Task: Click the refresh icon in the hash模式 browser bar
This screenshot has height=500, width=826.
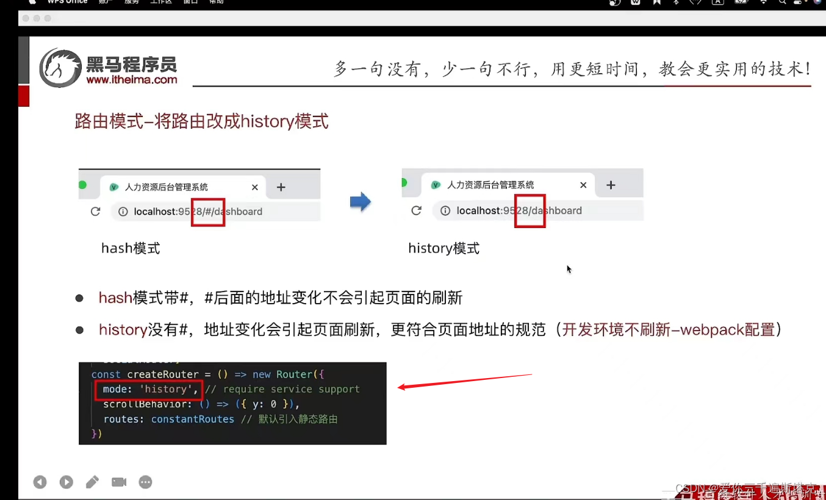Action: pyautogui.click(x=95, y=211)
